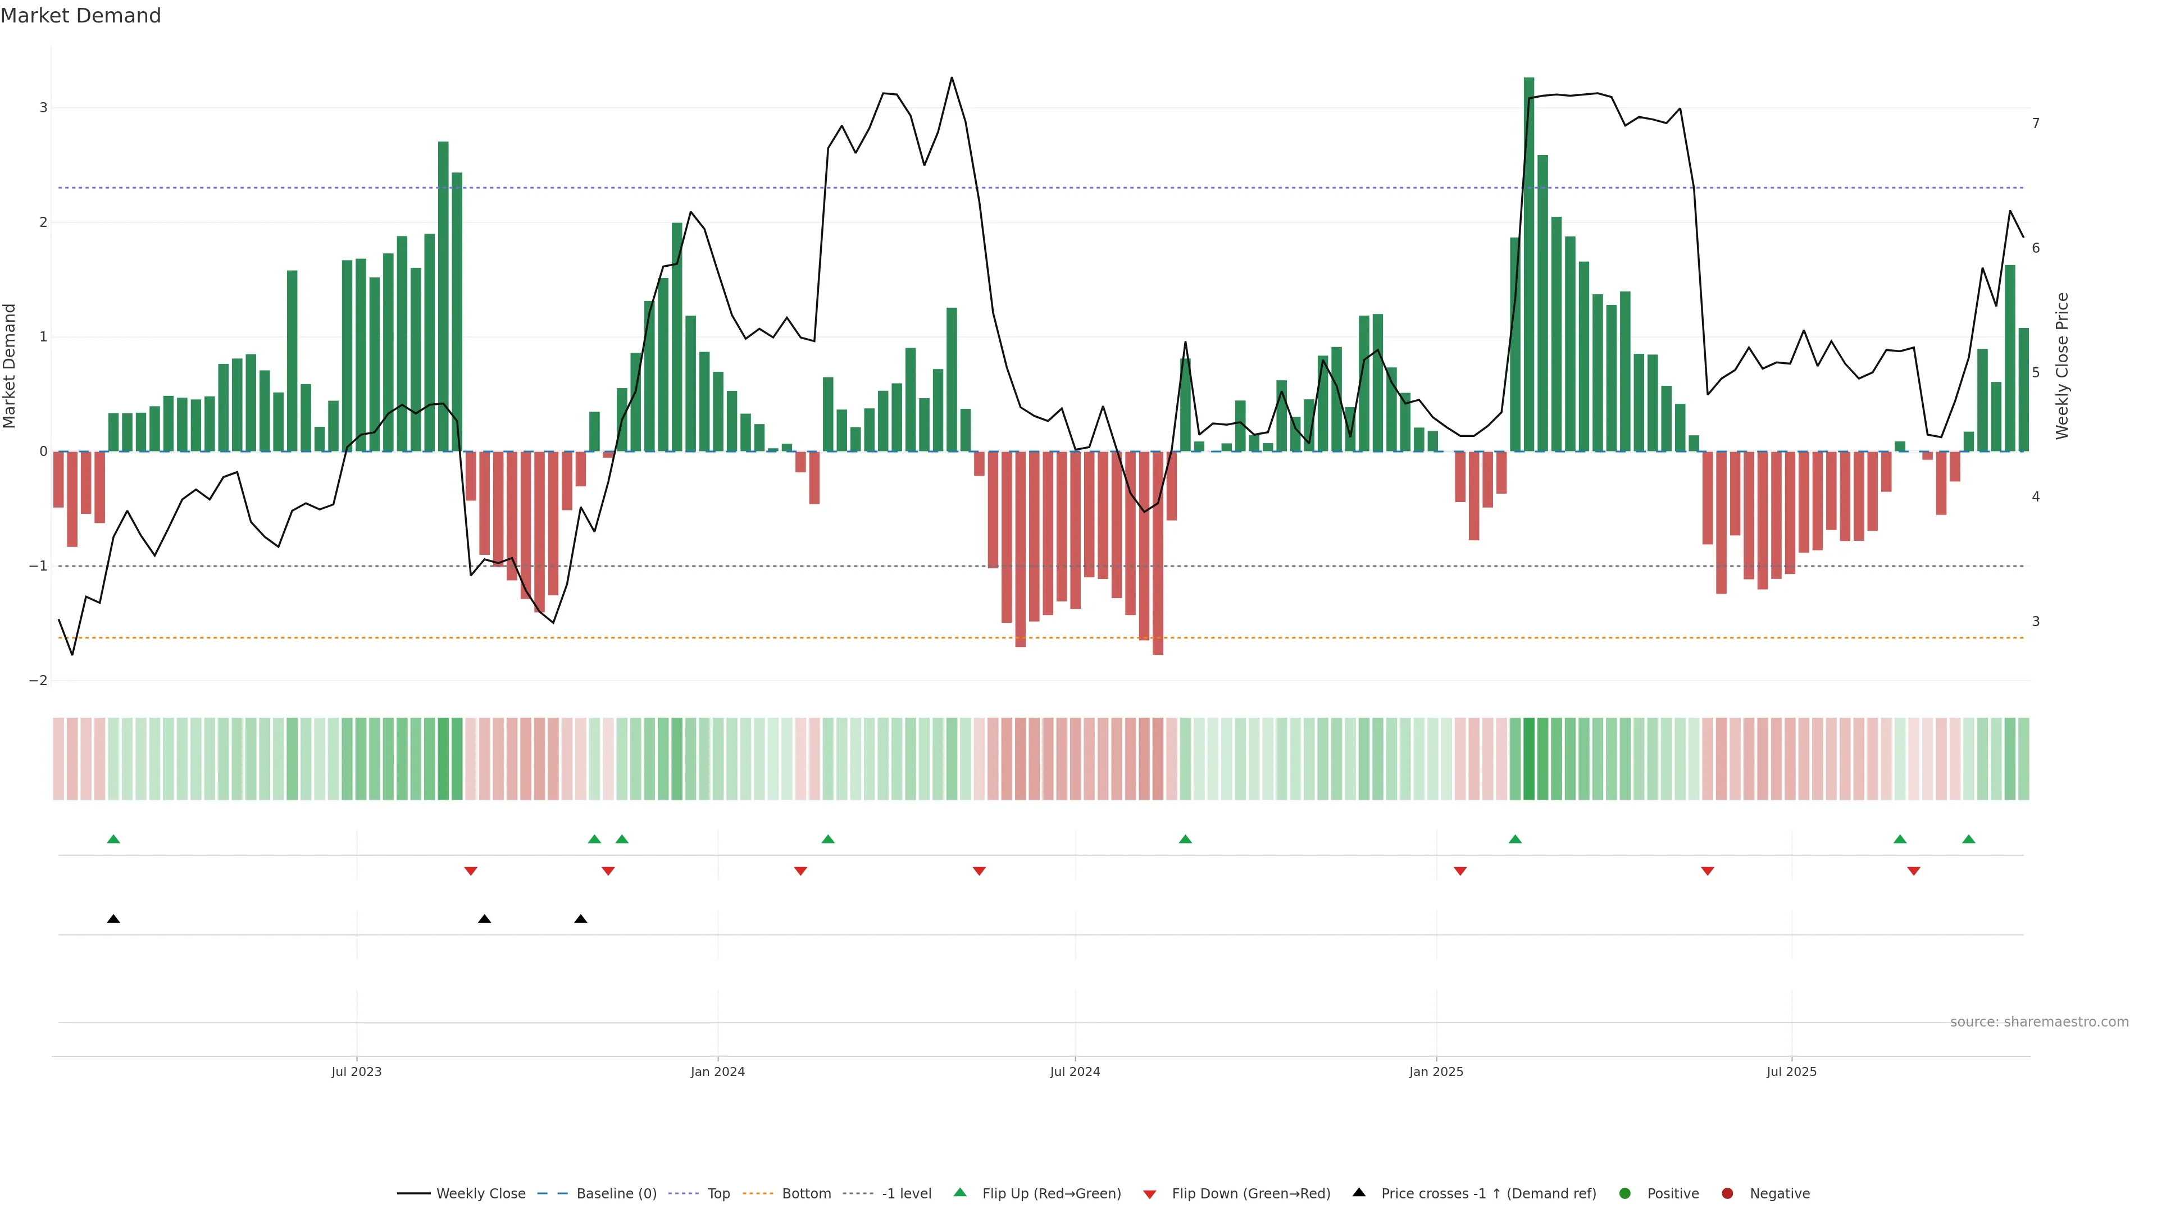The width and height of the screenshot is (2157, 1213).
Task: Toggle the Top dotted line legend entry
Action: coord(718,1194)
